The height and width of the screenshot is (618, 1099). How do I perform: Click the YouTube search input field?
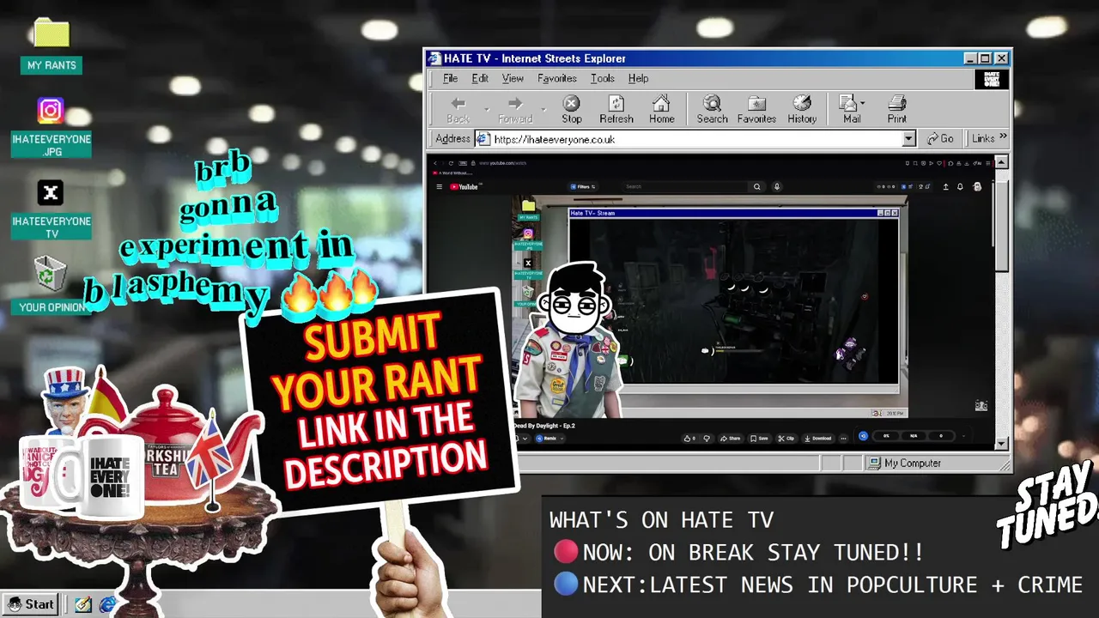685,186
